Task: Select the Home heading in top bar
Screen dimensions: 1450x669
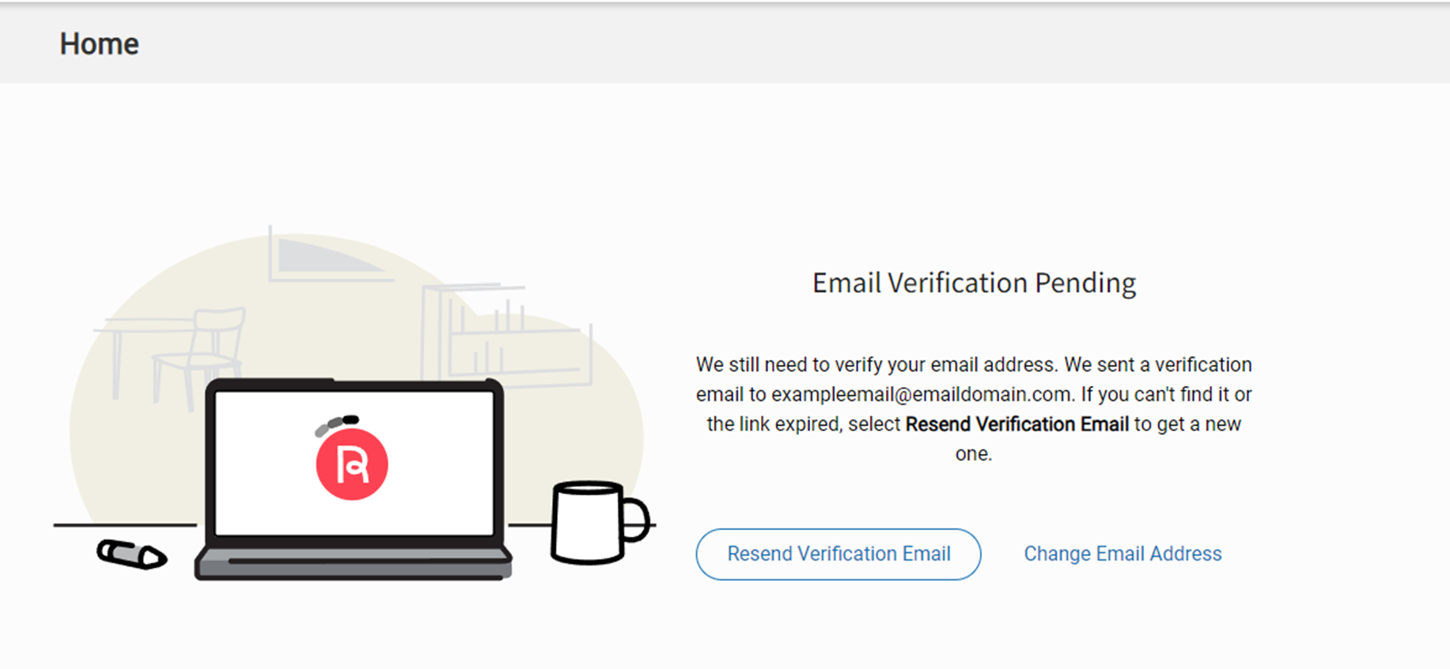Action: [100, 44]
